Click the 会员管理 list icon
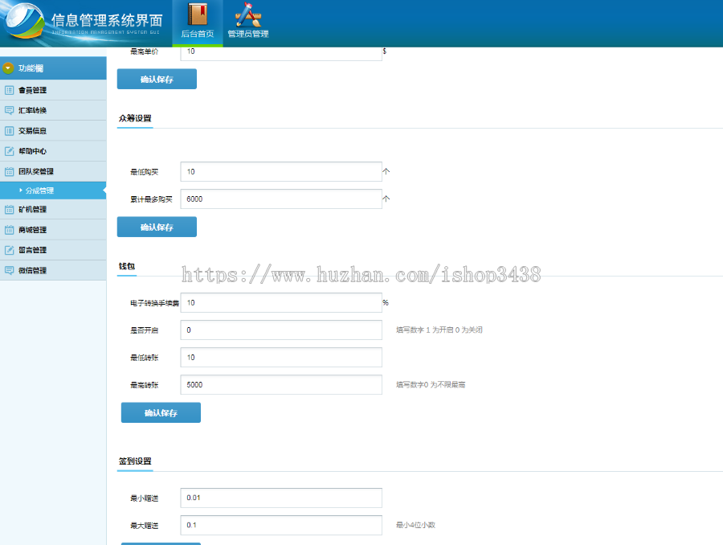This screenshot has width=723, height=545. pos(10,90)
